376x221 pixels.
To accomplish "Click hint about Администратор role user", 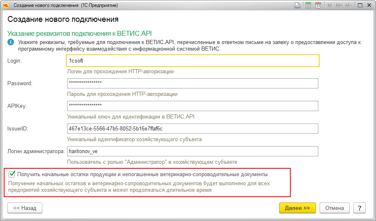I will pos(152,162).
